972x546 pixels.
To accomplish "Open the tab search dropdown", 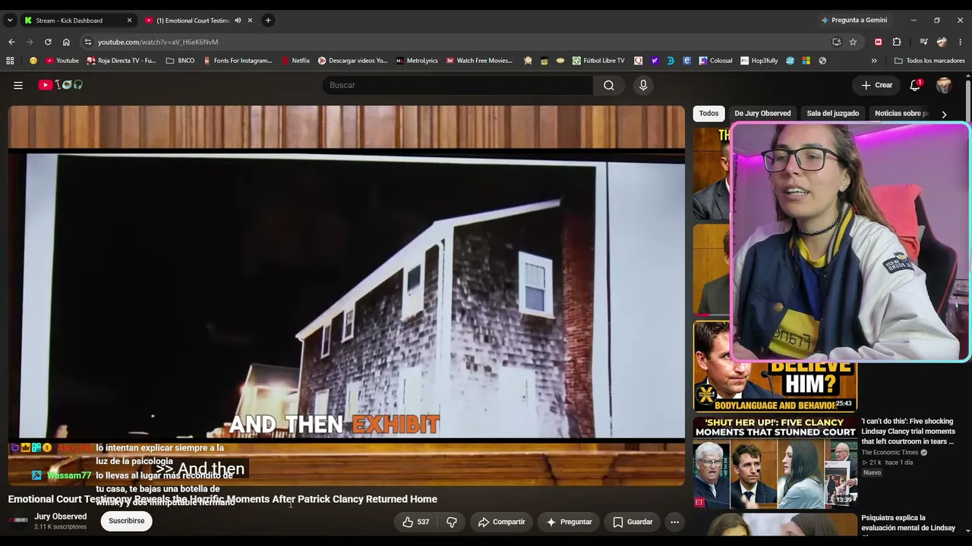I will pyautogui.click(x=10, y=20).
